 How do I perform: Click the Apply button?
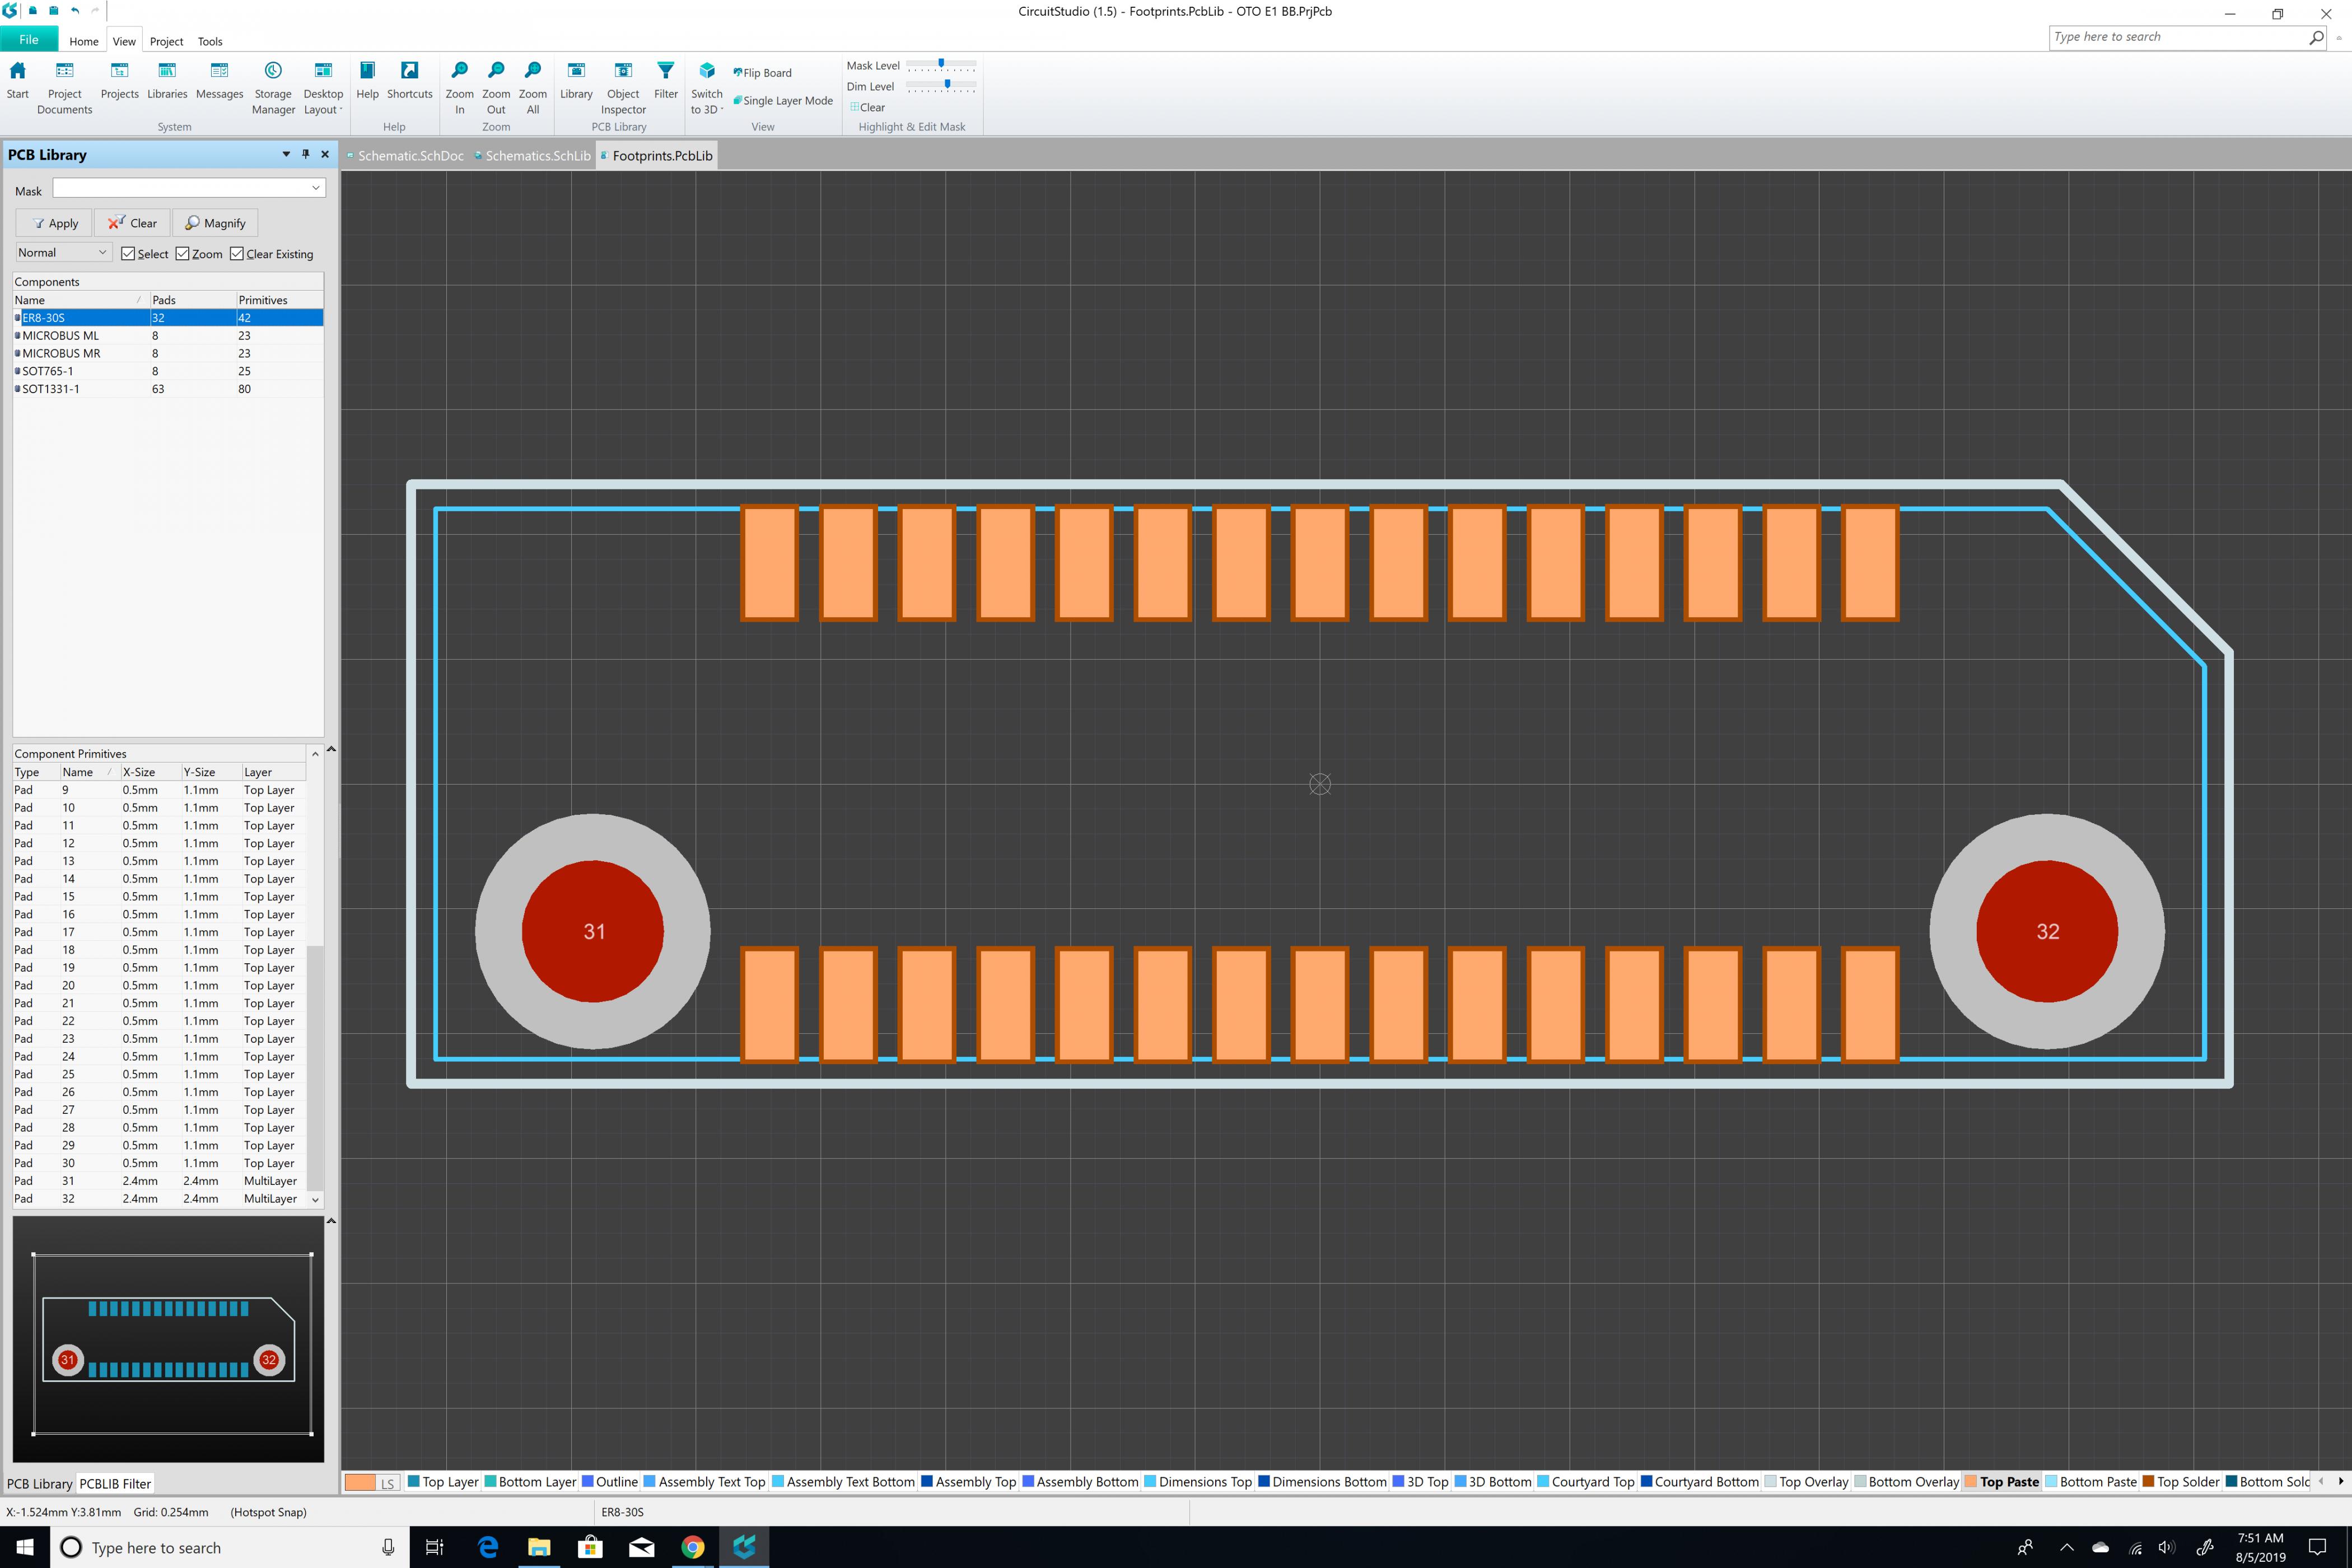click(54, 223)
